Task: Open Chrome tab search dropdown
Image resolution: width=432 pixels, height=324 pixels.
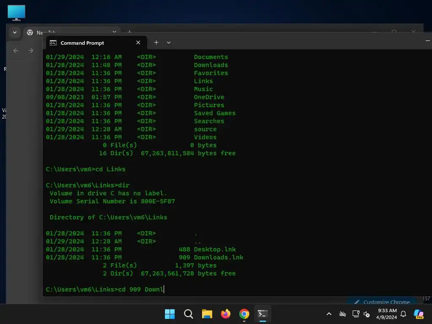Action: [15, 32]
